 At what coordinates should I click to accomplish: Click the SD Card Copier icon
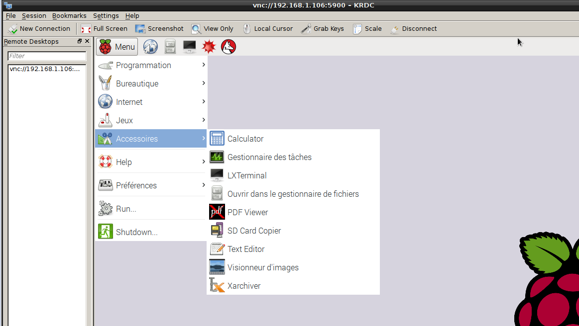(x=217, y=230)
